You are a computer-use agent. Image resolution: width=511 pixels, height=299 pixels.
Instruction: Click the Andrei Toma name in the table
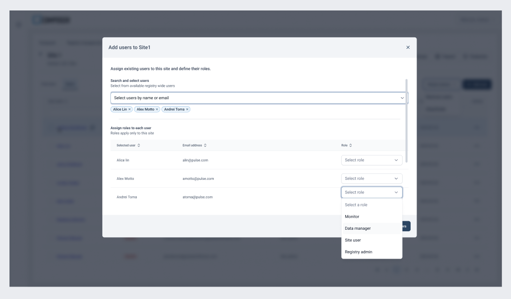127,197
